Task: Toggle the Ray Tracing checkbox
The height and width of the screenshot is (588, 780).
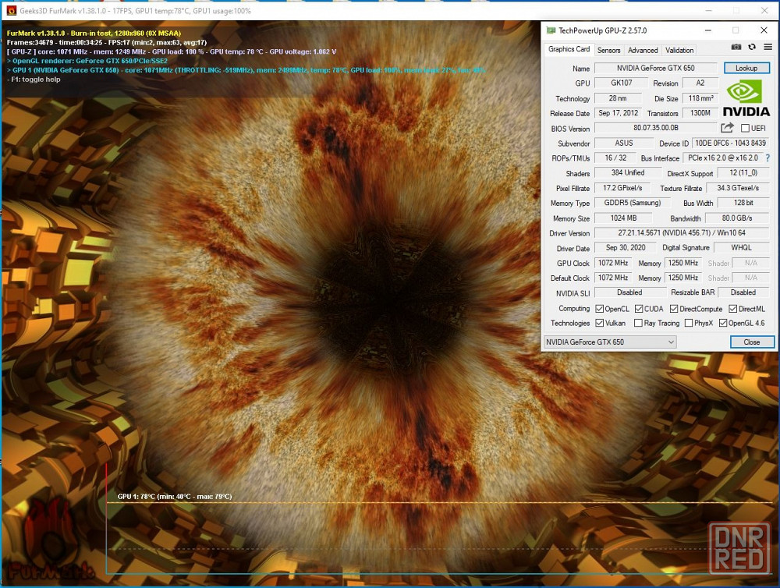Action: tap(639, 323)
